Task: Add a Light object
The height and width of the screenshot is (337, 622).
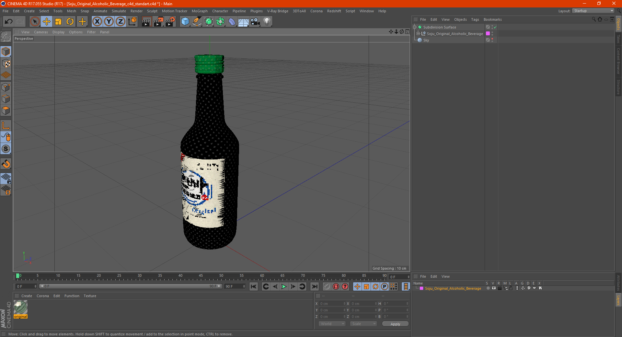Action: point(267,22)
